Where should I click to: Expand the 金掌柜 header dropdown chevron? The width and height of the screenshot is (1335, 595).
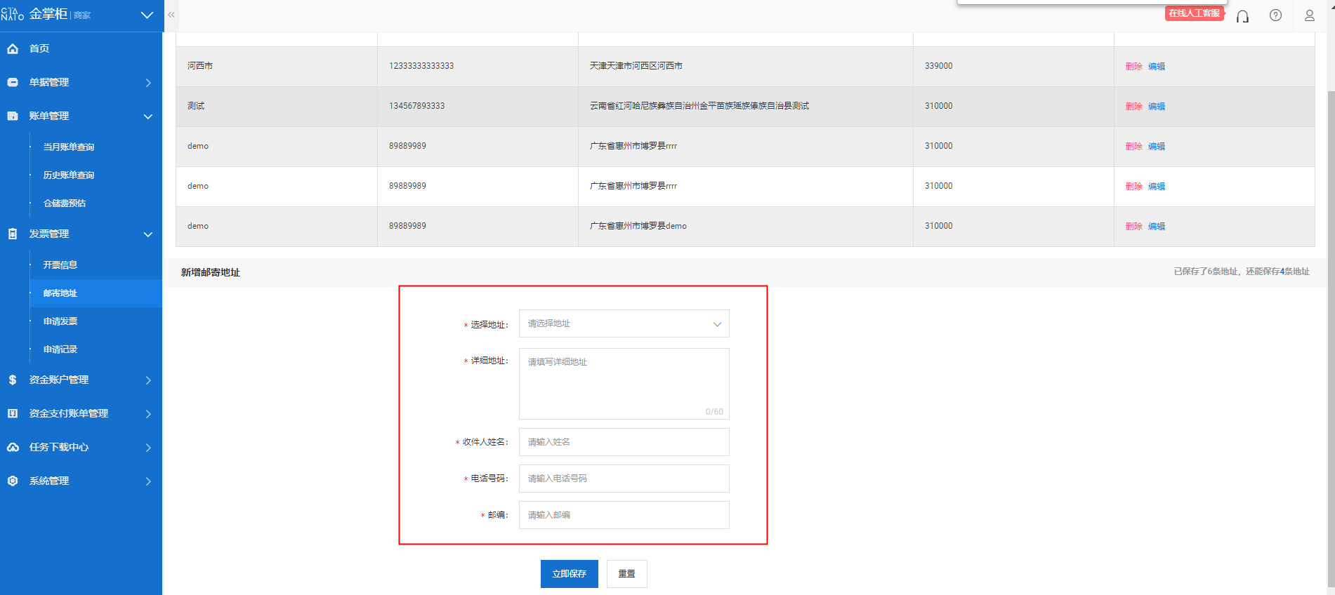(147, 15)
